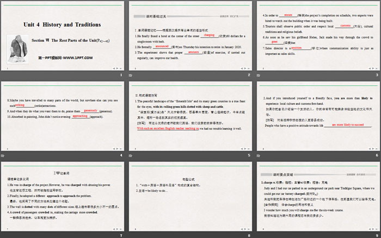Click the slide number 7 label
This screenshot has height=238, width=381.
(x=120, y=236)
